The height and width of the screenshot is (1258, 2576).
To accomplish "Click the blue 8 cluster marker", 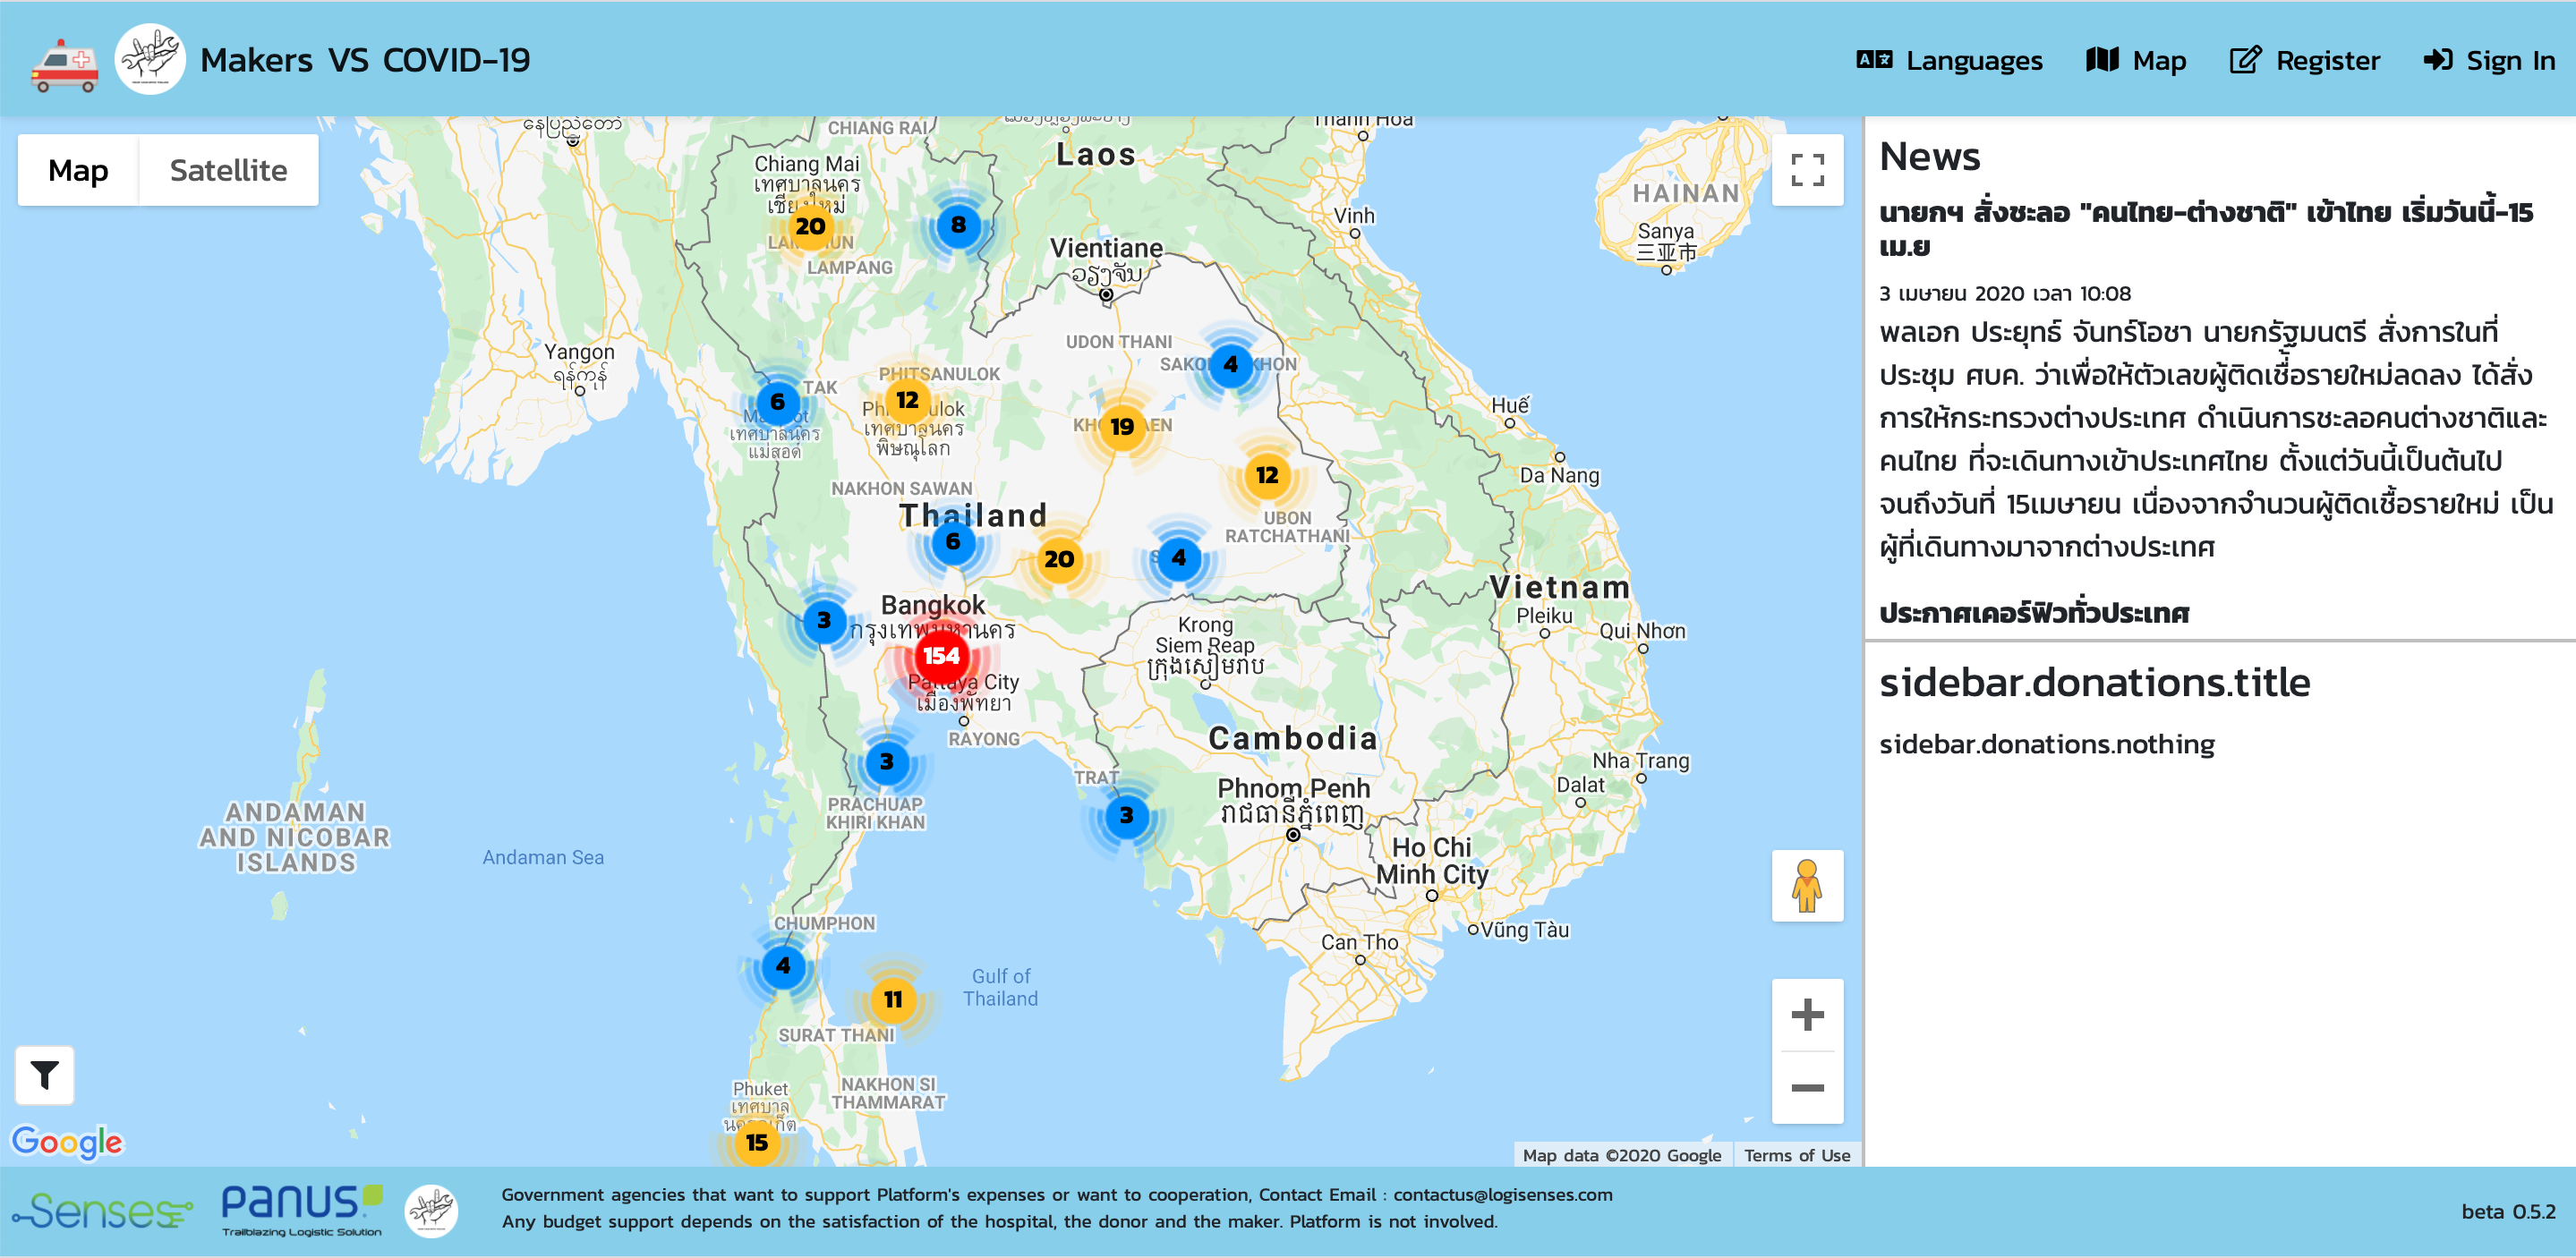I will [958, 225].
